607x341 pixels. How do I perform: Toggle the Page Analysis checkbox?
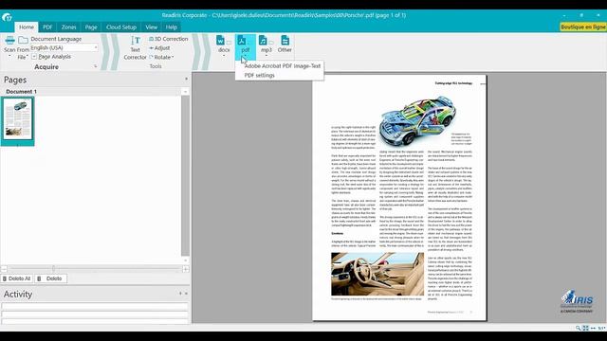click(x=34, y=57)
